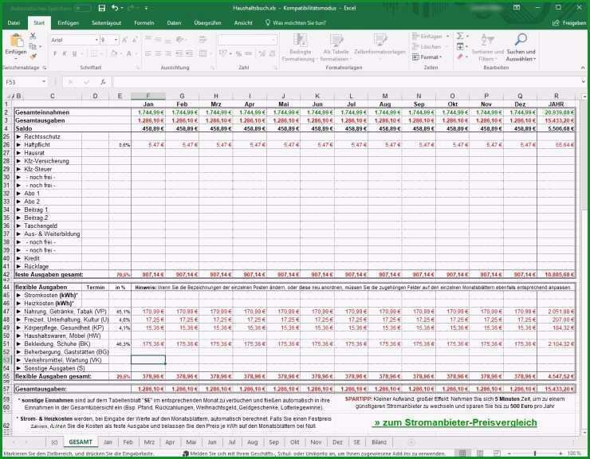
Task: Click the merge and center icon
Action: [203, 54]
